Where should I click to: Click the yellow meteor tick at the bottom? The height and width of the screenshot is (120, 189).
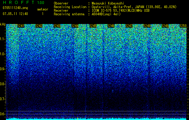78,118
